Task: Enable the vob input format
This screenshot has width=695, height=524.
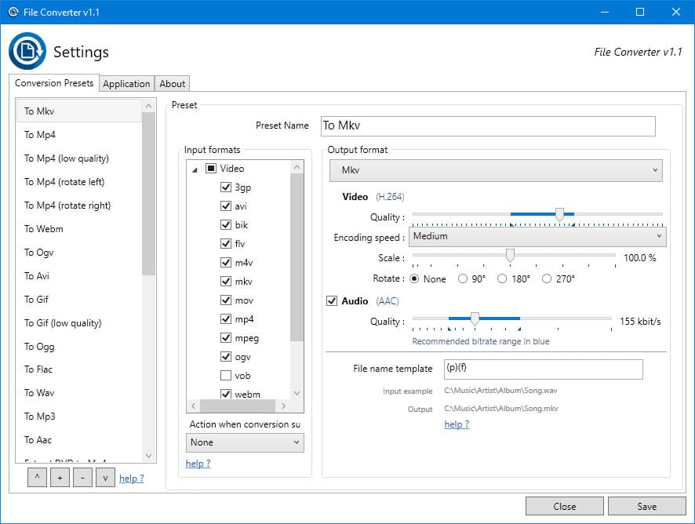Action: click(x=226, y=376)
